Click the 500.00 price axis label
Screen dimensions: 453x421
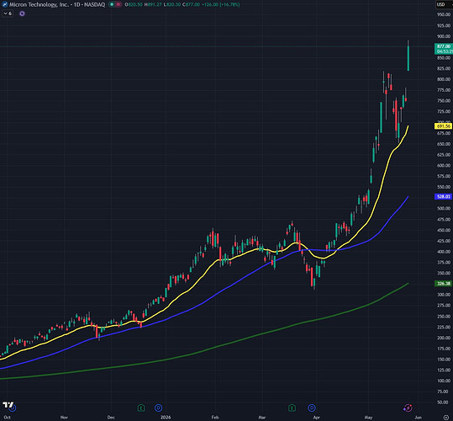444,208
